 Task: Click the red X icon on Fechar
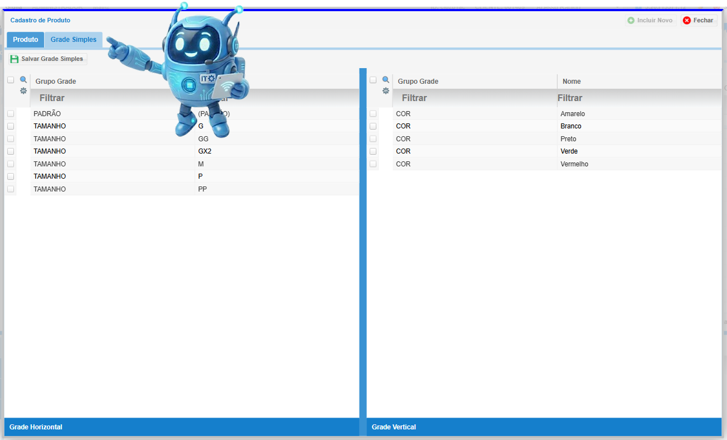(x=687, y=21)
